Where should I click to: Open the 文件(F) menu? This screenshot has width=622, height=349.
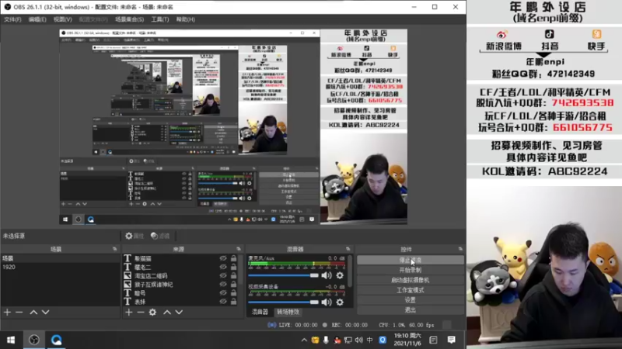(12, 19)
